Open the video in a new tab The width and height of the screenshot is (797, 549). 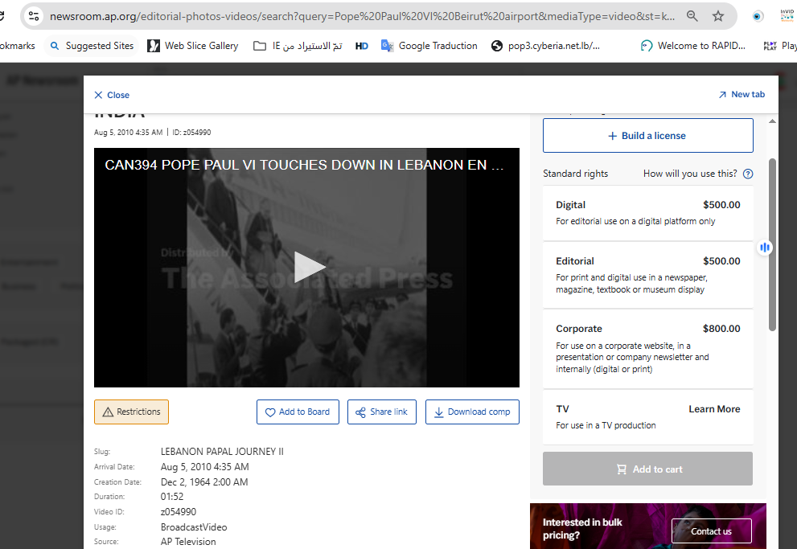[x=741, y=95]
